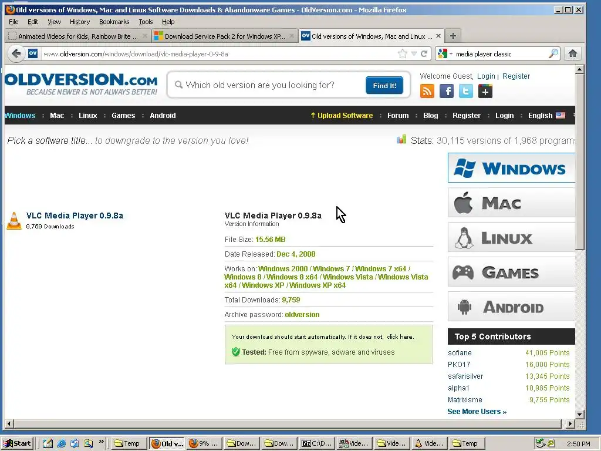This screenshot has width=601, height=451.
Task: Open contributor Matrixisme's profile
Action: [465, 399]
